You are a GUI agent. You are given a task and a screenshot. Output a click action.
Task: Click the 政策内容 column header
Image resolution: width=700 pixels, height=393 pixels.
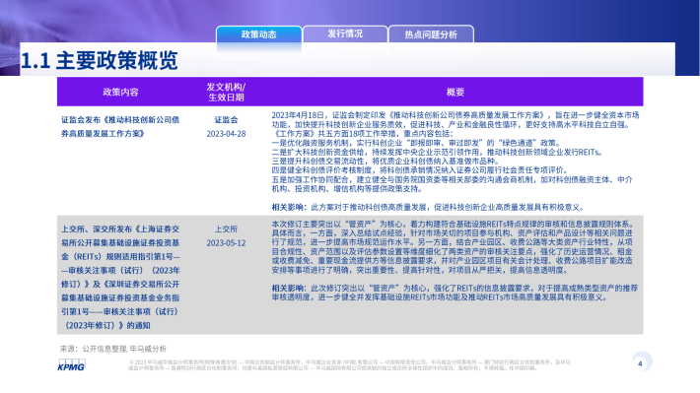(120, 92)
